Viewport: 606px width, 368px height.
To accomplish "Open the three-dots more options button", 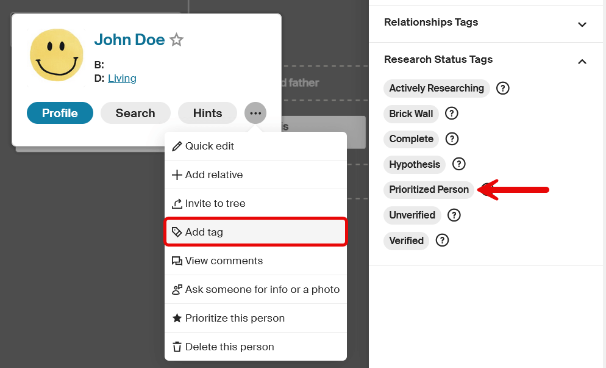I will tap(255, 113).
